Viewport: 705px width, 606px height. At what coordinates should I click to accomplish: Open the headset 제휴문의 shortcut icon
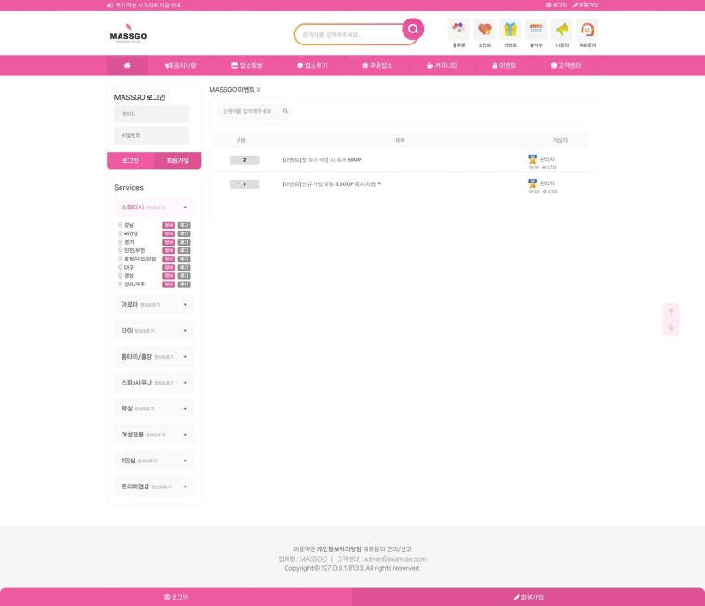pyautogui.click(x=587, y=30)
